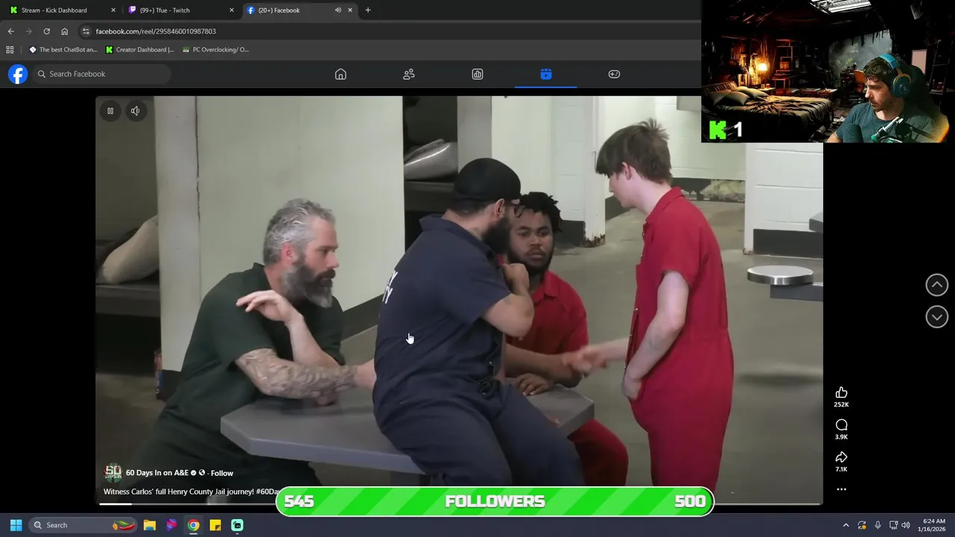This screenshot has width=955, height=537.
Task: Share the reel using arrow icon
Action: (x=842, y=457)
